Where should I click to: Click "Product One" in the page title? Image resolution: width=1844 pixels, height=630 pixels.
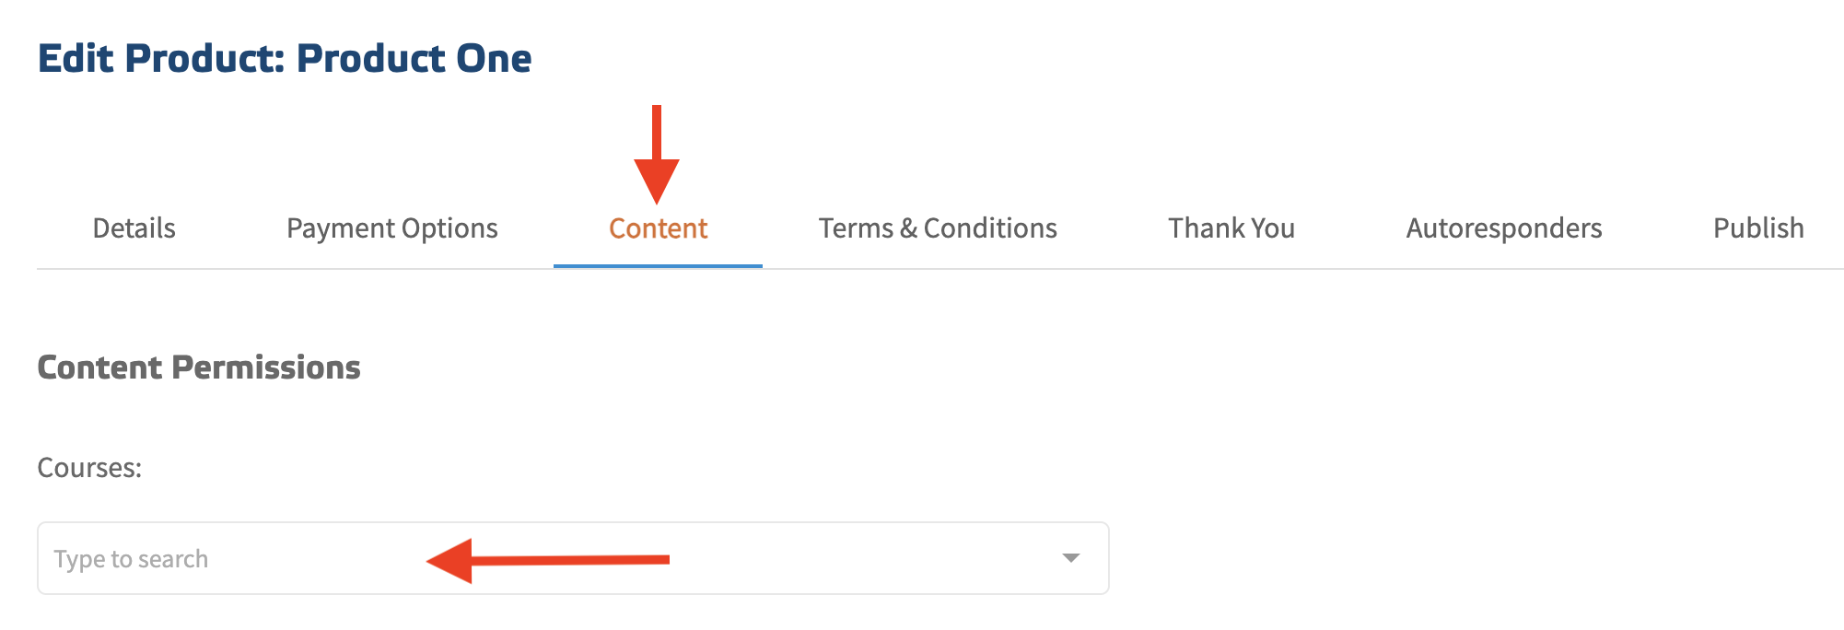pos(414,59)
